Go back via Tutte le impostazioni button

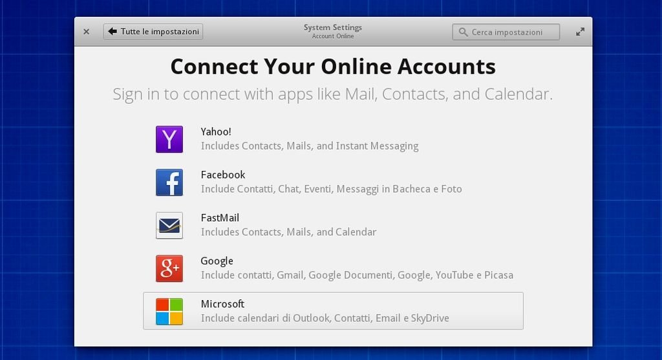153,32
